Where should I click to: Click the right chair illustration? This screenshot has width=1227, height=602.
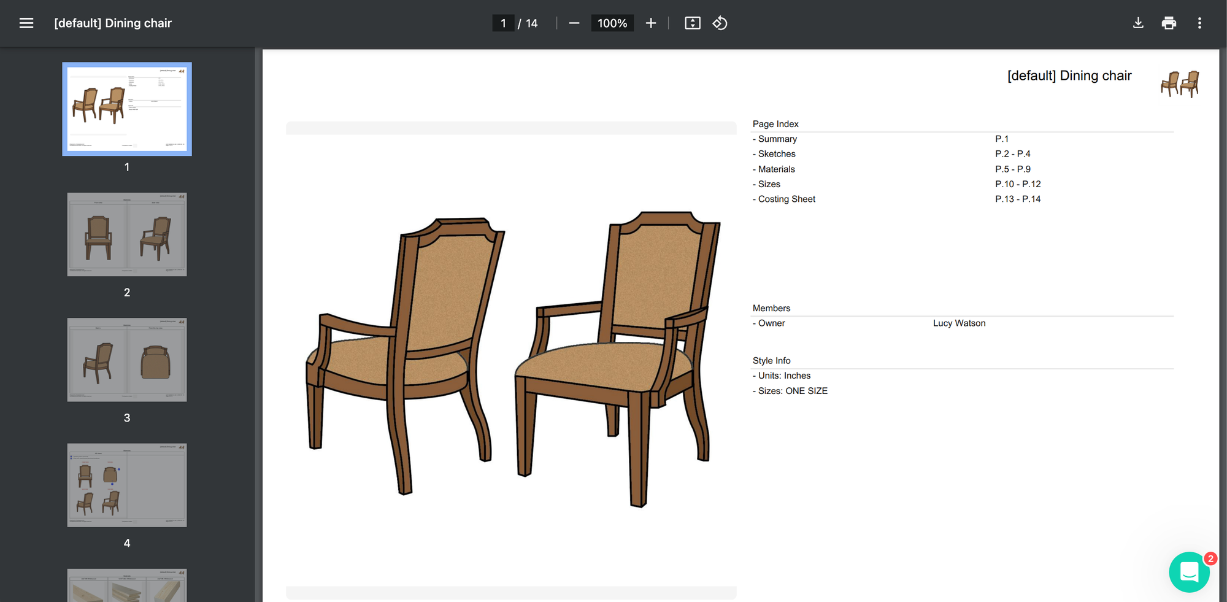pyautogui.click(x=617, y=359)
